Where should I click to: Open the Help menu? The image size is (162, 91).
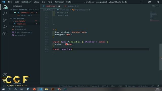pyautogui.click(x=69, y=2)
